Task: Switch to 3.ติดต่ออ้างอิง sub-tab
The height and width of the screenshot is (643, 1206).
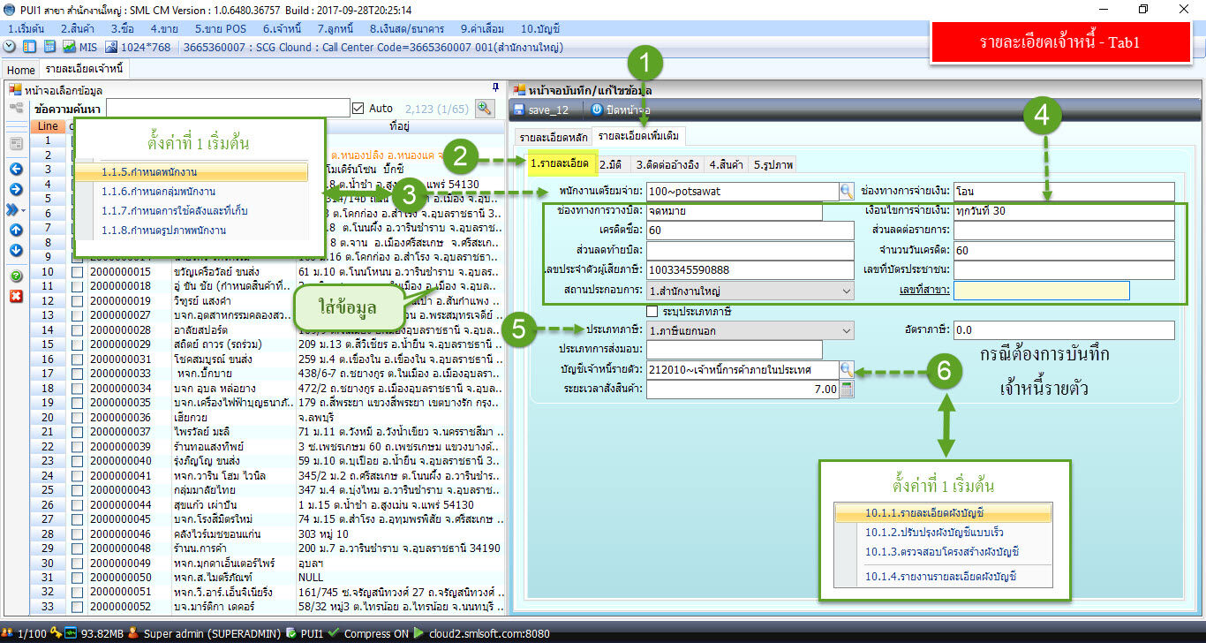Action: [x=667, y=164]
